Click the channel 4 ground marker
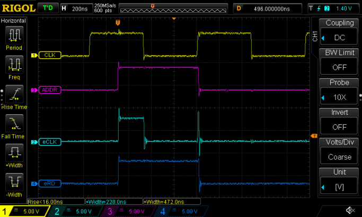 [x=34, y=184]
